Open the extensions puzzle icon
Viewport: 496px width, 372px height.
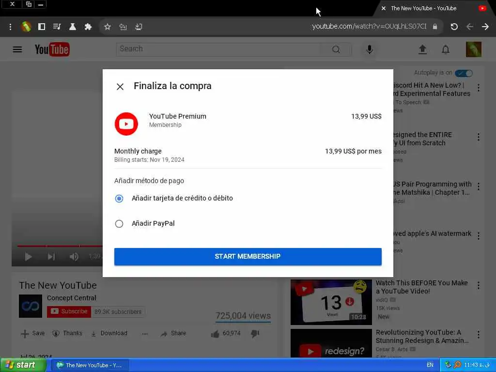88,27
